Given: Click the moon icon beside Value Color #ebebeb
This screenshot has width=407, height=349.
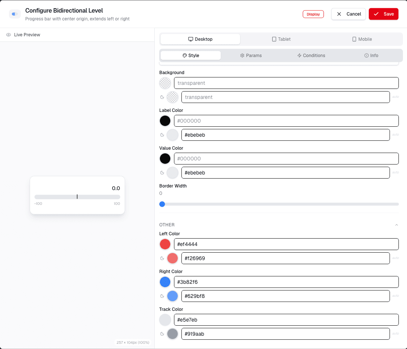Looking at the screenshot, I should (x=162, y=173).
